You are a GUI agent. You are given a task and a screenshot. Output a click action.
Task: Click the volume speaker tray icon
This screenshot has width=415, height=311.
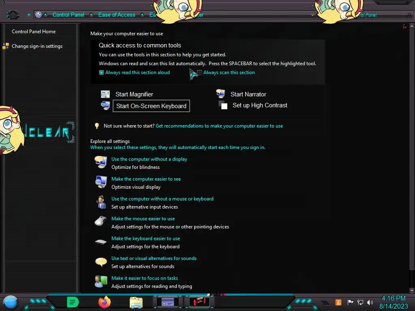click(370, 302)
